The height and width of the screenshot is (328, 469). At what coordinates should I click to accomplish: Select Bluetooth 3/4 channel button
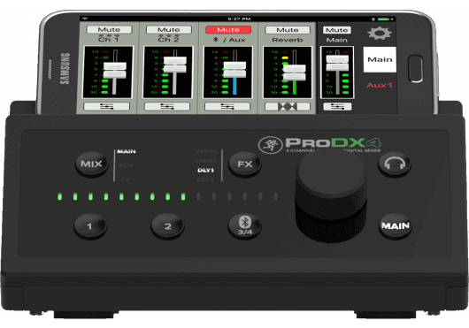244,226
